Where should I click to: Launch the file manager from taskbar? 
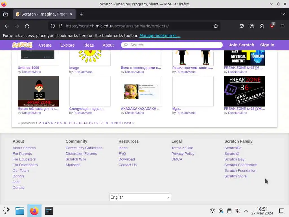(20, 211)
